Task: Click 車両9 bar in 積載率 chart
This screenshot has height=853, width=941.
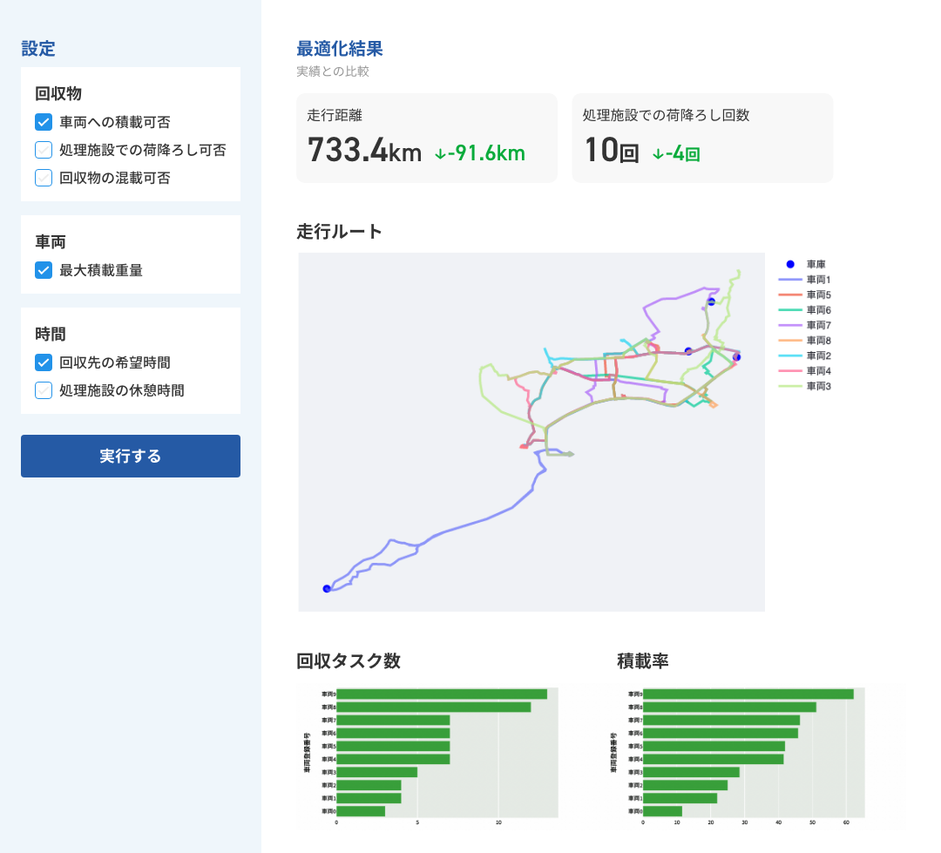Action: coord(748,694)
